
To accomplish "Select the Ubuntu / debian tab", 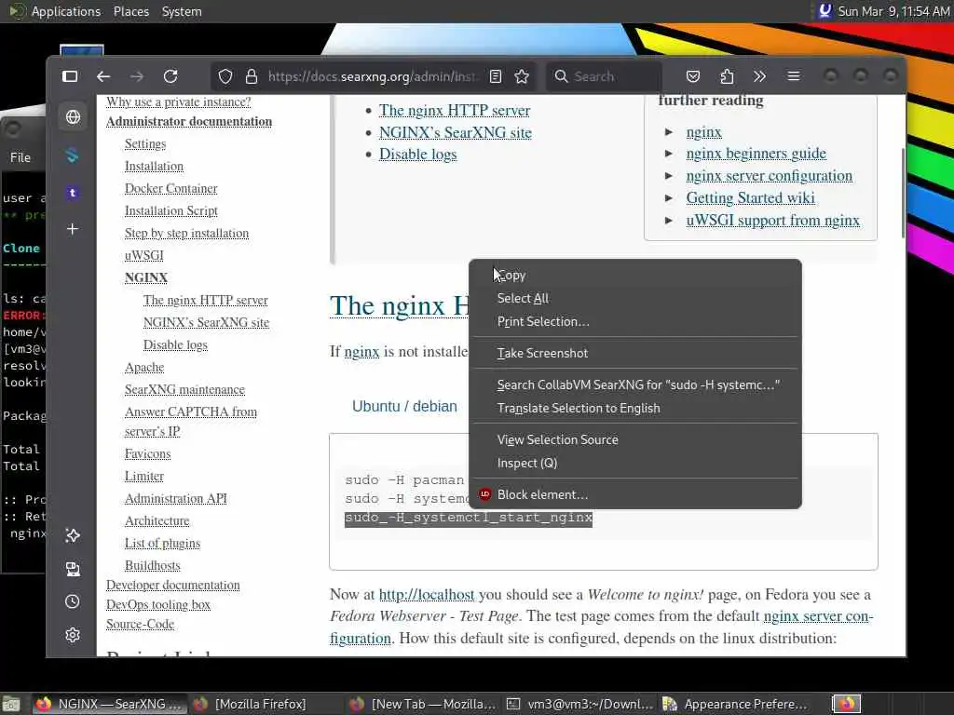I will pyautogui.click(x=404, y=406).
